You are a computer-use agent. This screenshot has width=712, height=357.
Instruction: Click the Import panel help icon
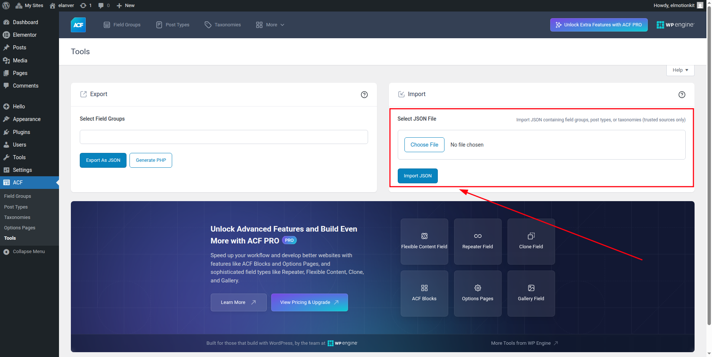pos(682,95)
